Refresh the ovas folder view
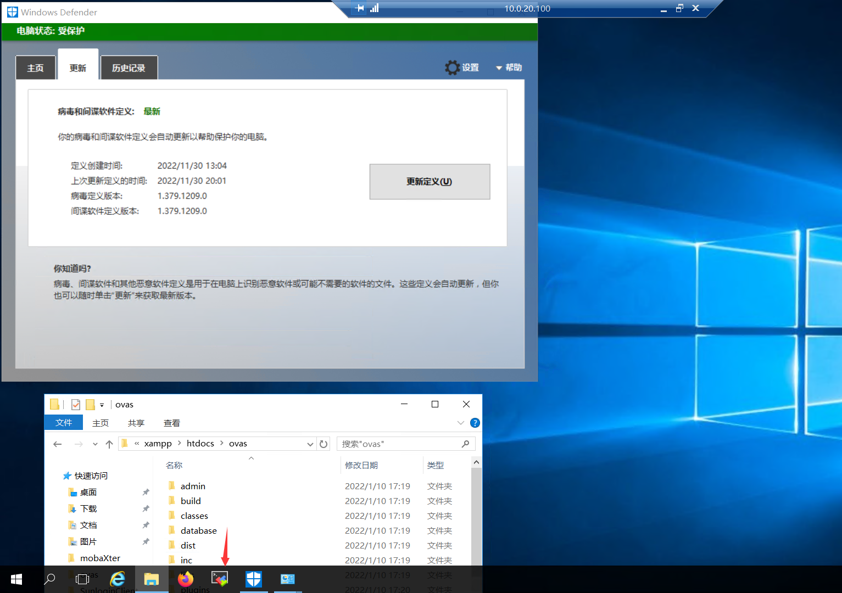The height and width of the screenshot is (593, 842). pyautogui.click(x=324, y=444)
